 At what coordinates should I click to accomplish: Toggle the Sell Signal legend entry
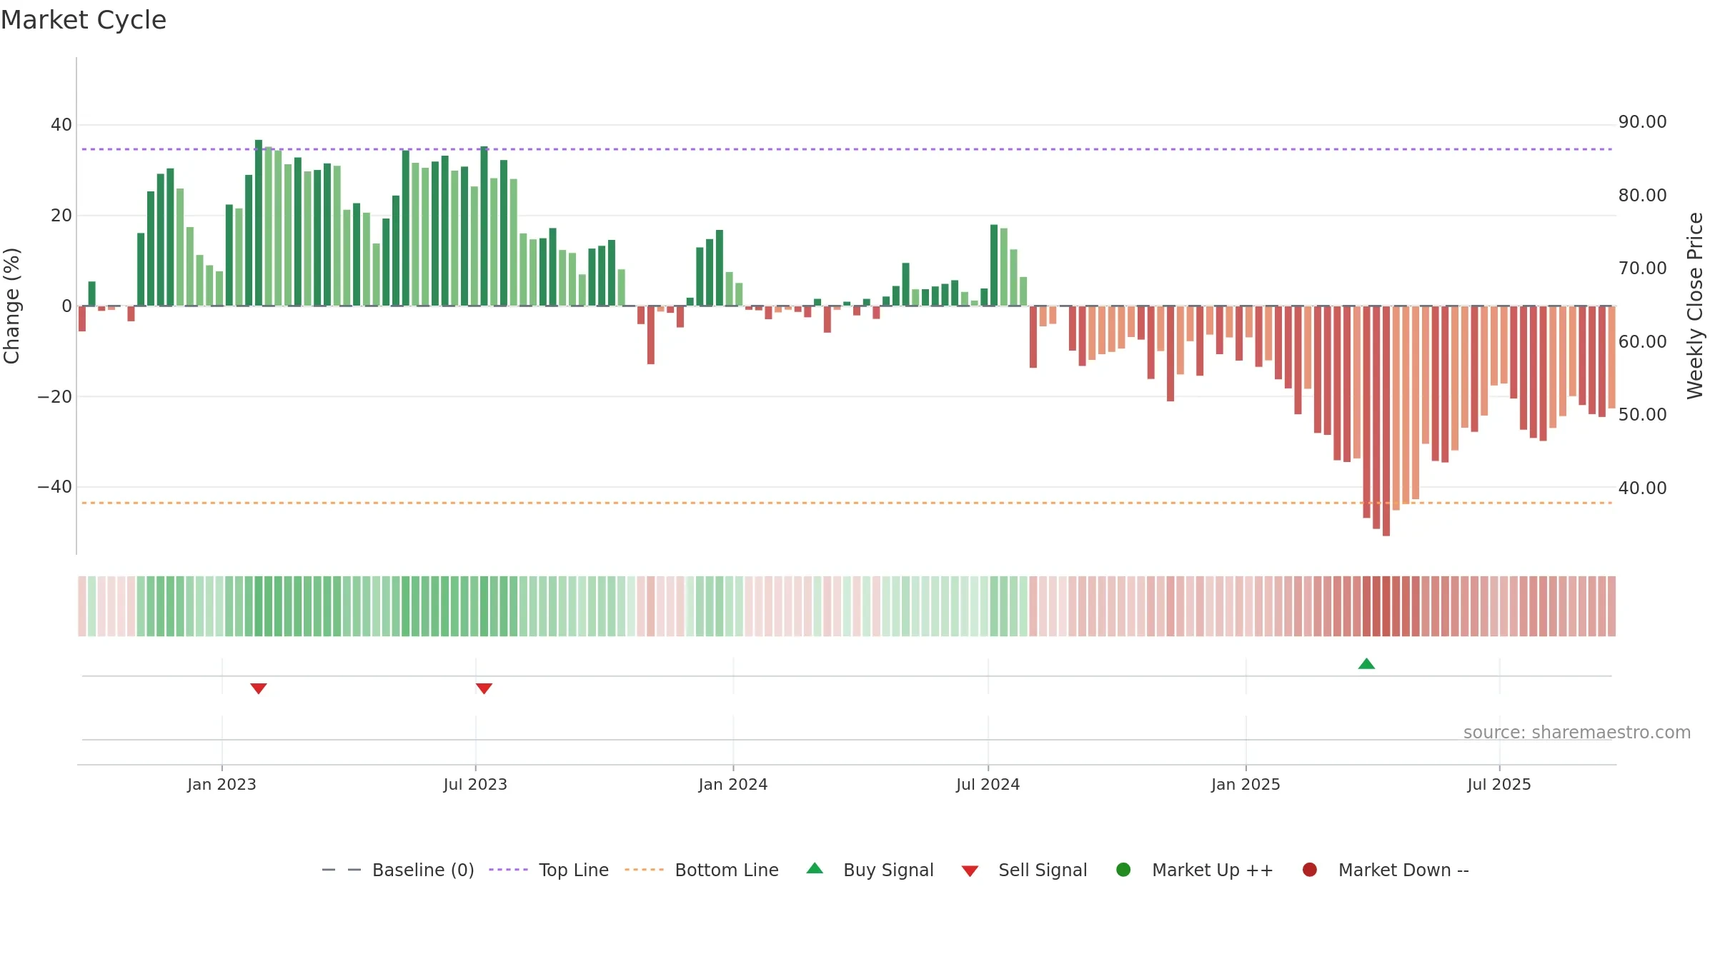coord(1024,870)
